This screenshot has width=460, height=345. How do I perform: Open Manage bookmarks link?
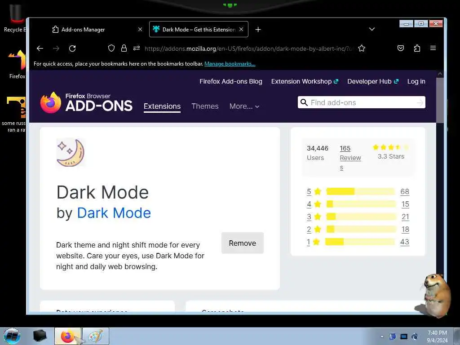[230, 64]
